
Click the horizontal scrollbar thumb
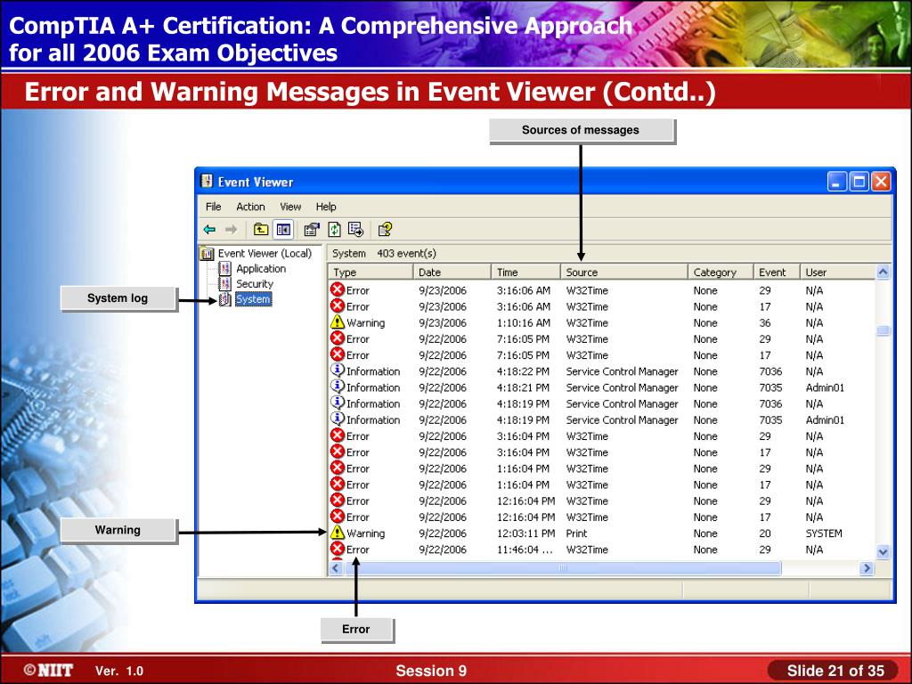[x=563, y=568]
